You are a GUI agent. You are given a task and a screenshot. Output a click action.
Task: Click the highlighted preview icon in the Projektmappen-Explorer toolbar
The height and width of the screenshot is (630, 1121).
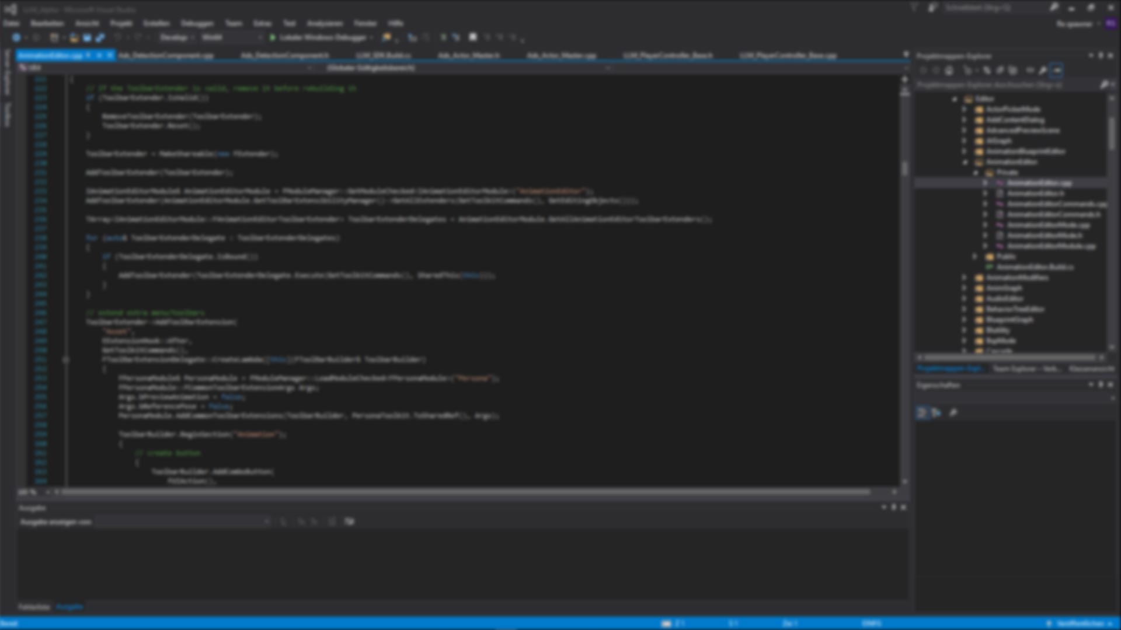[x=1057, y=71]
